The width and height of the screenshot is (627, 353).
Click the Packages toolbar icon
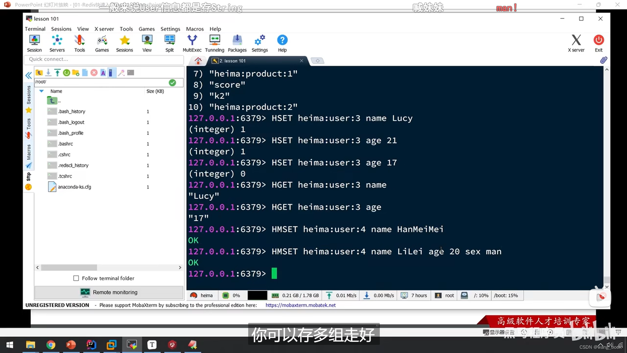pyautogui.click(x=237, y=43)
